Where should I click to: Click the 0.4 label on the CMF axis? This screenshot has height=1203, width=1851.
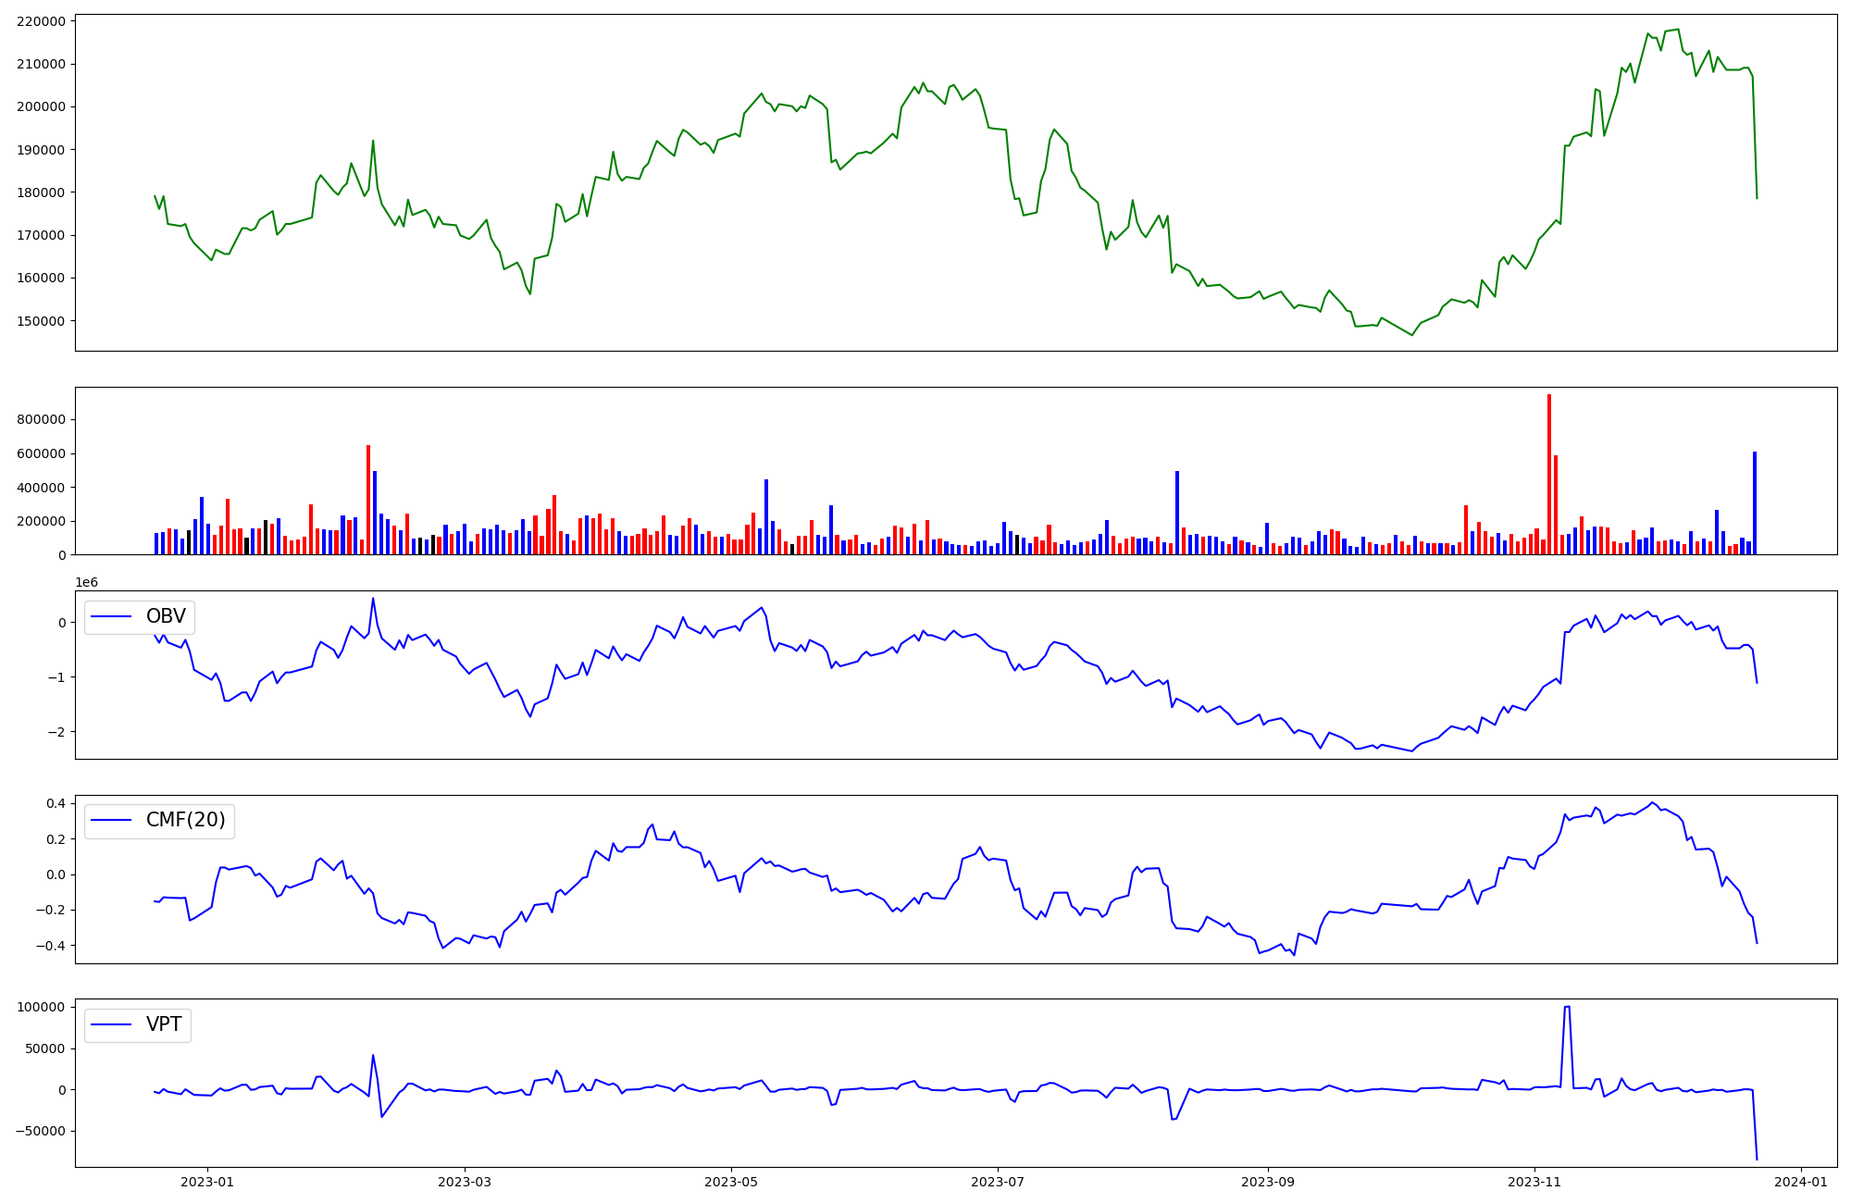pyautogui.click(x=55, y=803)
